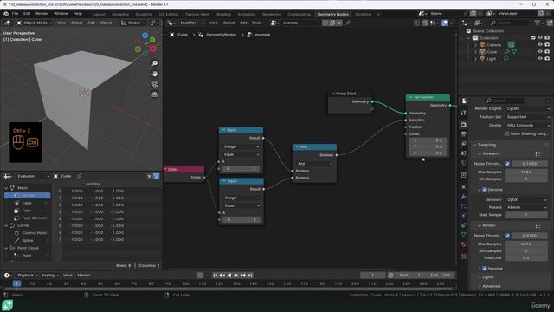Toggle the camera view icon in viewport
554x312 pixels.
[x=154, y=84]
